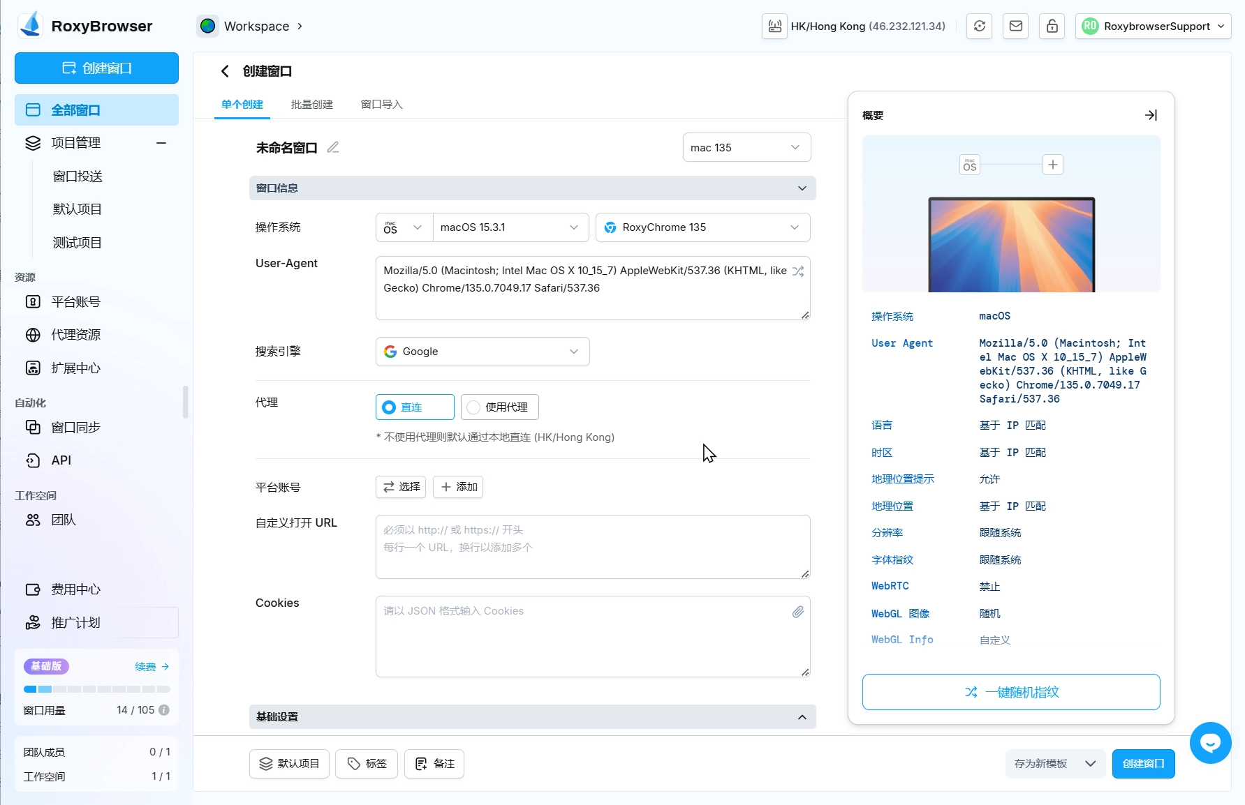Switch to the 批量创建 tab

[x=311, y=105]
